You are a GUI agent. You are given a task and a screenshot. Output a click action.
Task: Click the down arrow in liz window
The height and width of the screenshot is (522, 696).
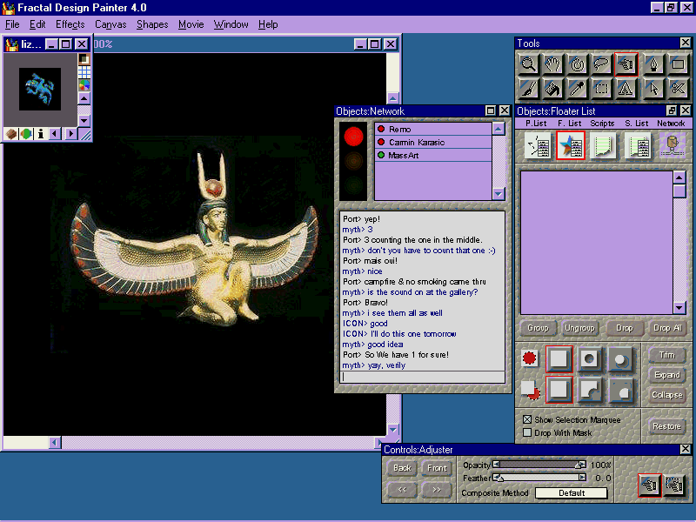(x=84, y=120)
